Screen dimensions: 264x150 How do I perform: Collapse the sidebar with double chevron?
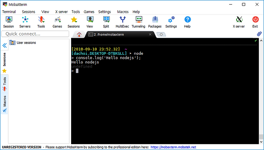pos(4,45)
